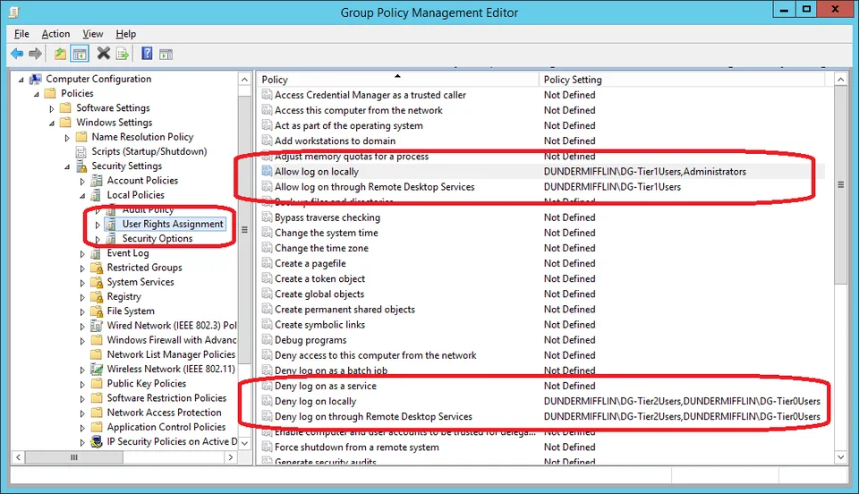Click the IP Security Policies icon

(97, 442)
